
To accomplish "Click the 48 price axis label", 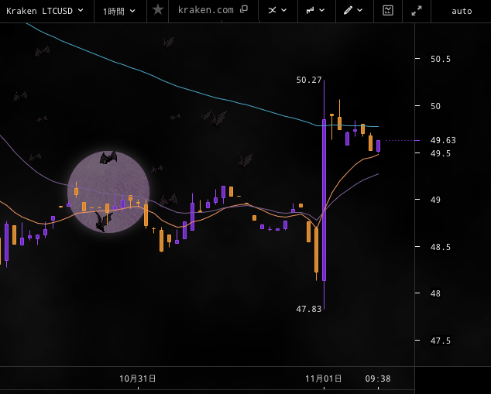I will 435,293.
